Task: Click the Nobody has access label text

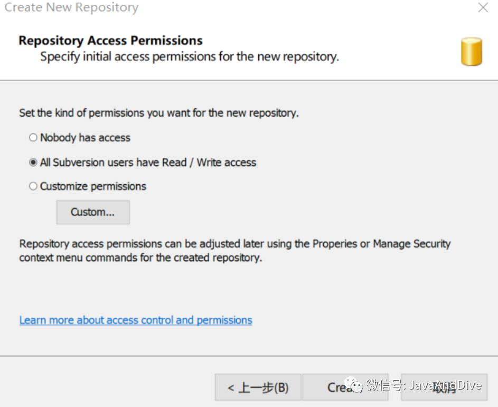Action: pyautogui.click(x=85, y=138)
